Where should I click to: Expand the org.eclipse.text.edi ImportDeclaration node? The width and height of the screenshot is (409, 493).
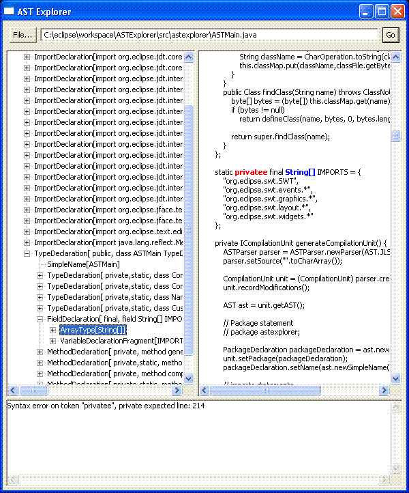point(27,231)
